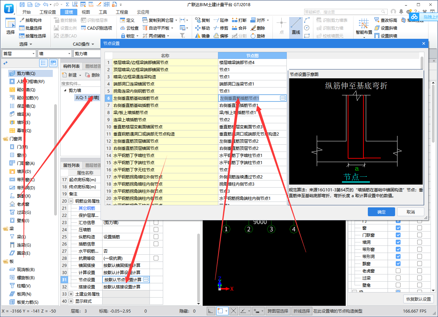Viewport: 438px width, 317px height.
Task: Click the 镜像 (Mirror) tool
Action: (203, 36)
